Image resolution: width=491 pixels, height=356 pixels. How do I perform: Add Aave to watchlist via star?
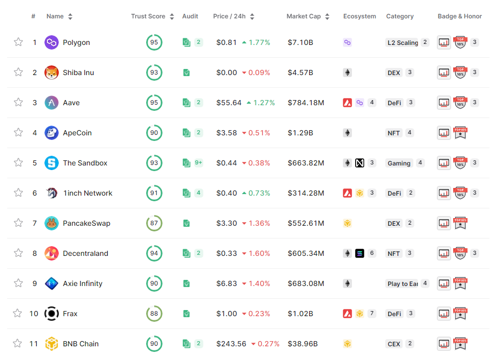[18, 102]
